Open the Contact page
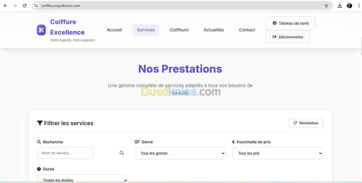This screenshot has width=362, height=183. click(247, 30)
